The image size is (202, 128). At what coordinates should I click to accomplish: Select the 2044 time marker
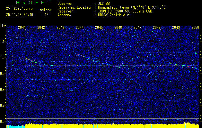(x=80, y=28)
